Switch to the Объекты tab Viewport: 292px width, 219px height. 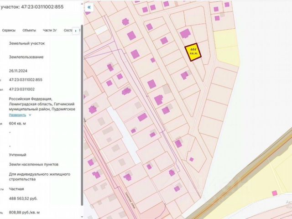[x=29, y=31]
